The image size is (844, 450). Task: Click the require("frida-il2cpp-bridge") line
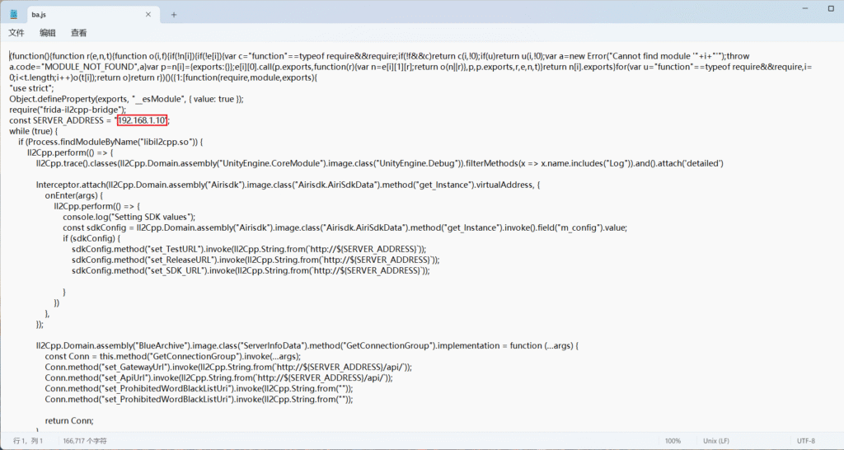[x=68, y=110]
